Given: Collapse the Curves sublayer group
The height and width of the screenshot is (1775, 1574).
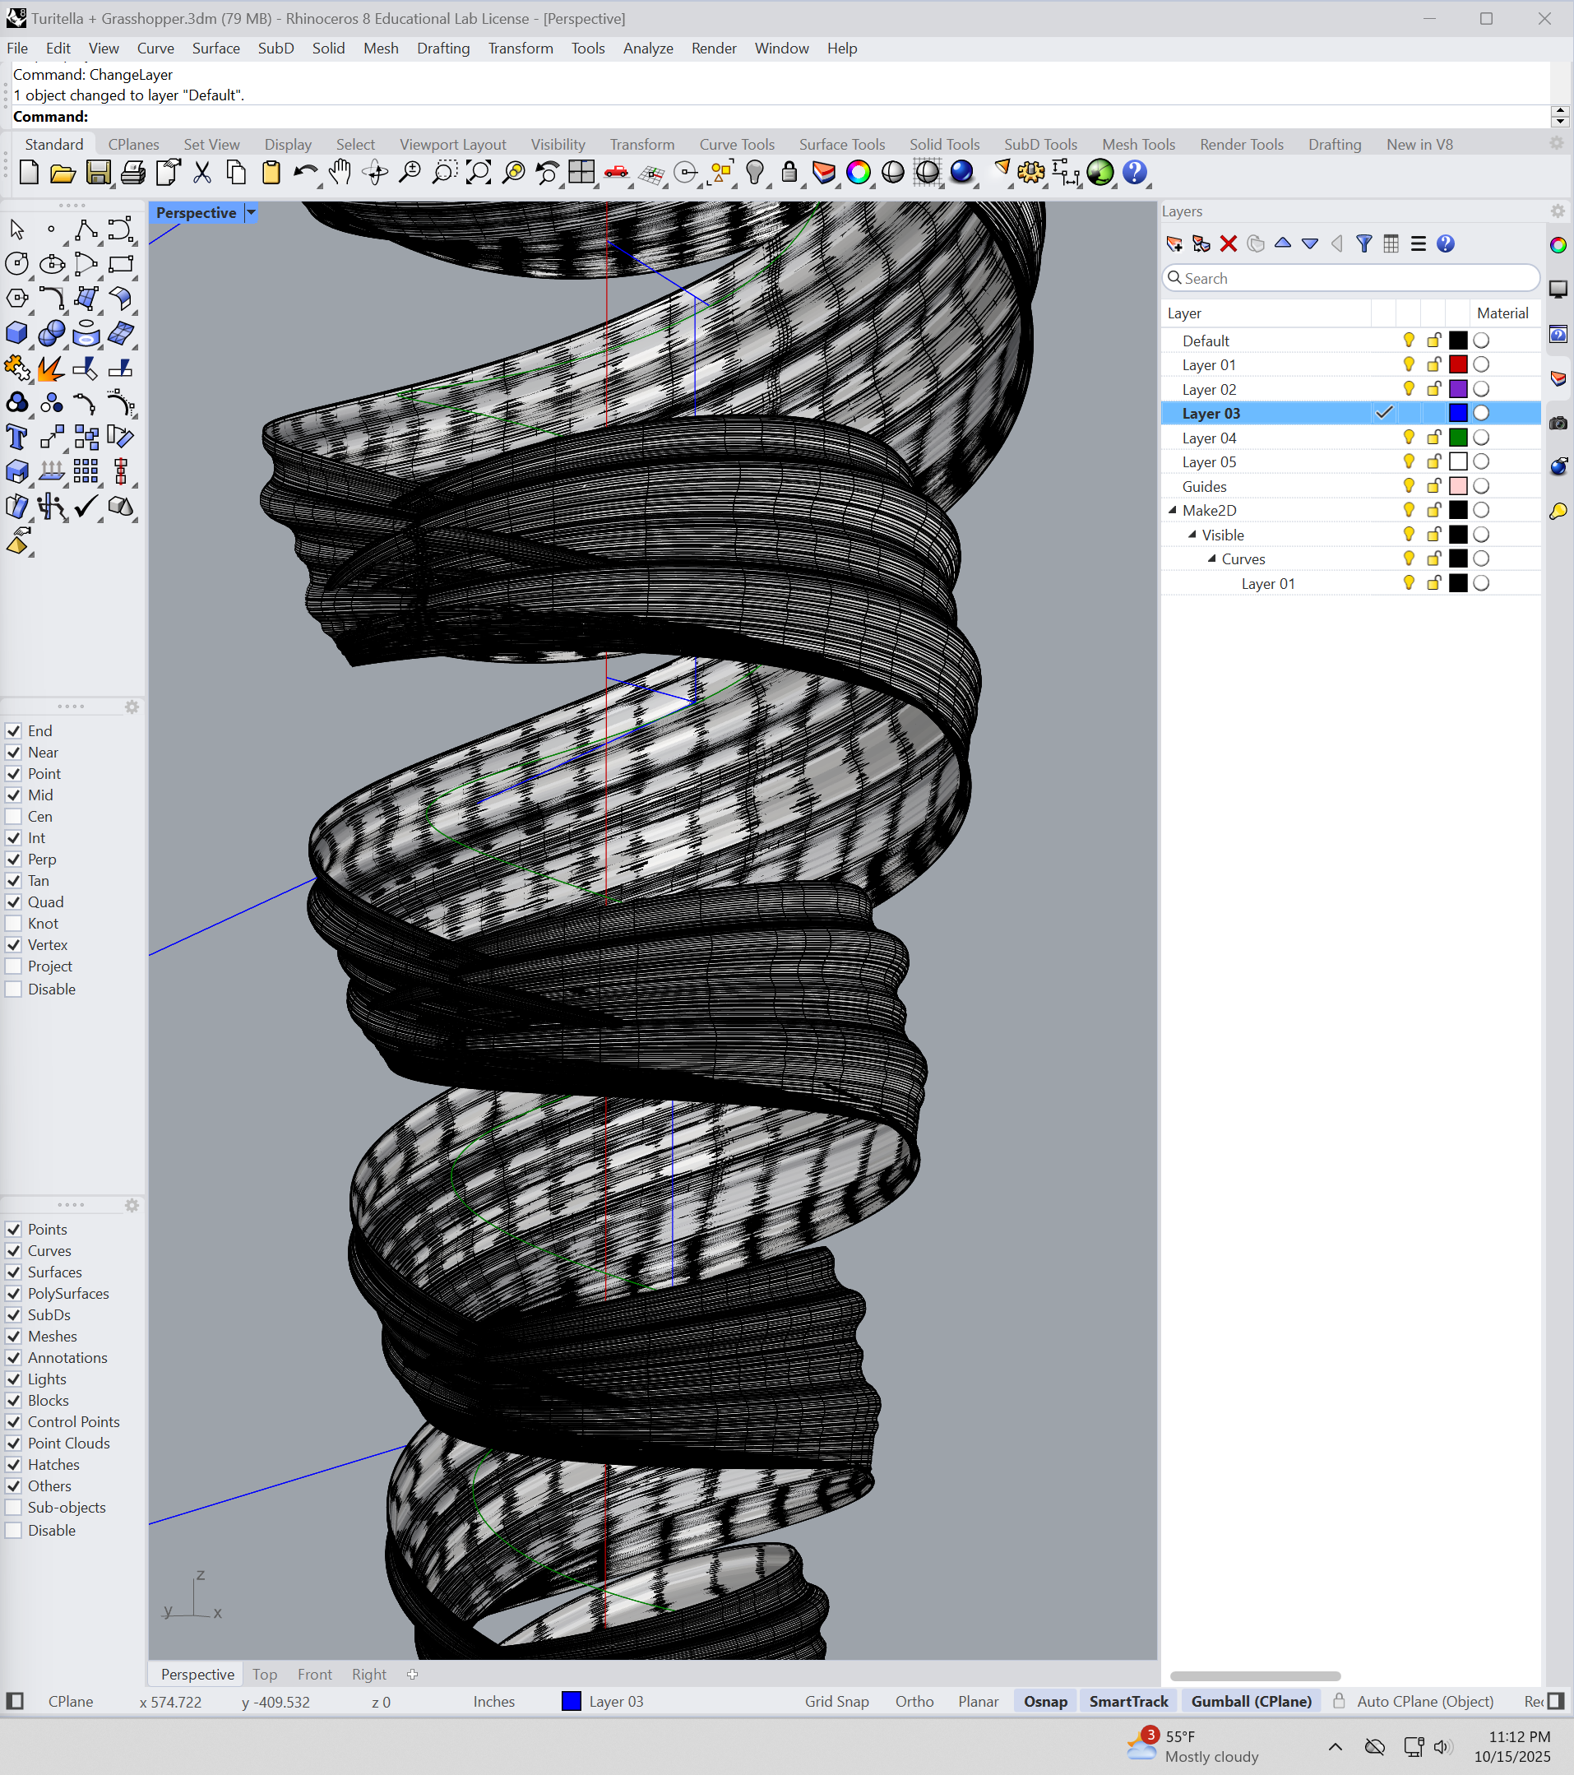Looking at the screenshot, I should [x=1212, y=559].
